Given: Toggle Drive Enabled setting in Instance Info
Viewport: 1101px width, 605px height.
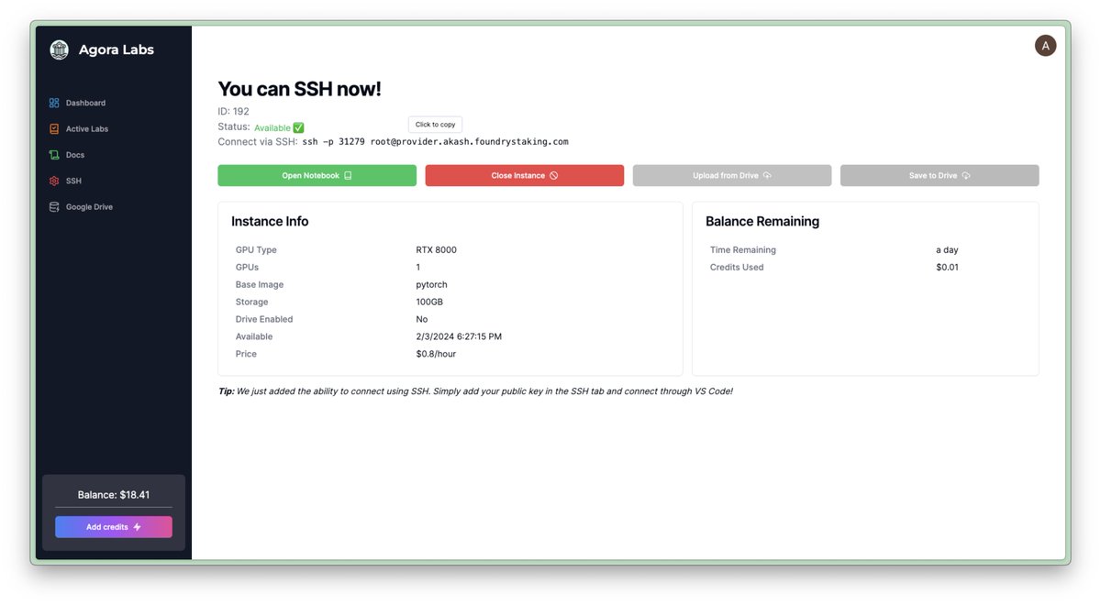Looking at the screenshot, I should coord(264,318).
